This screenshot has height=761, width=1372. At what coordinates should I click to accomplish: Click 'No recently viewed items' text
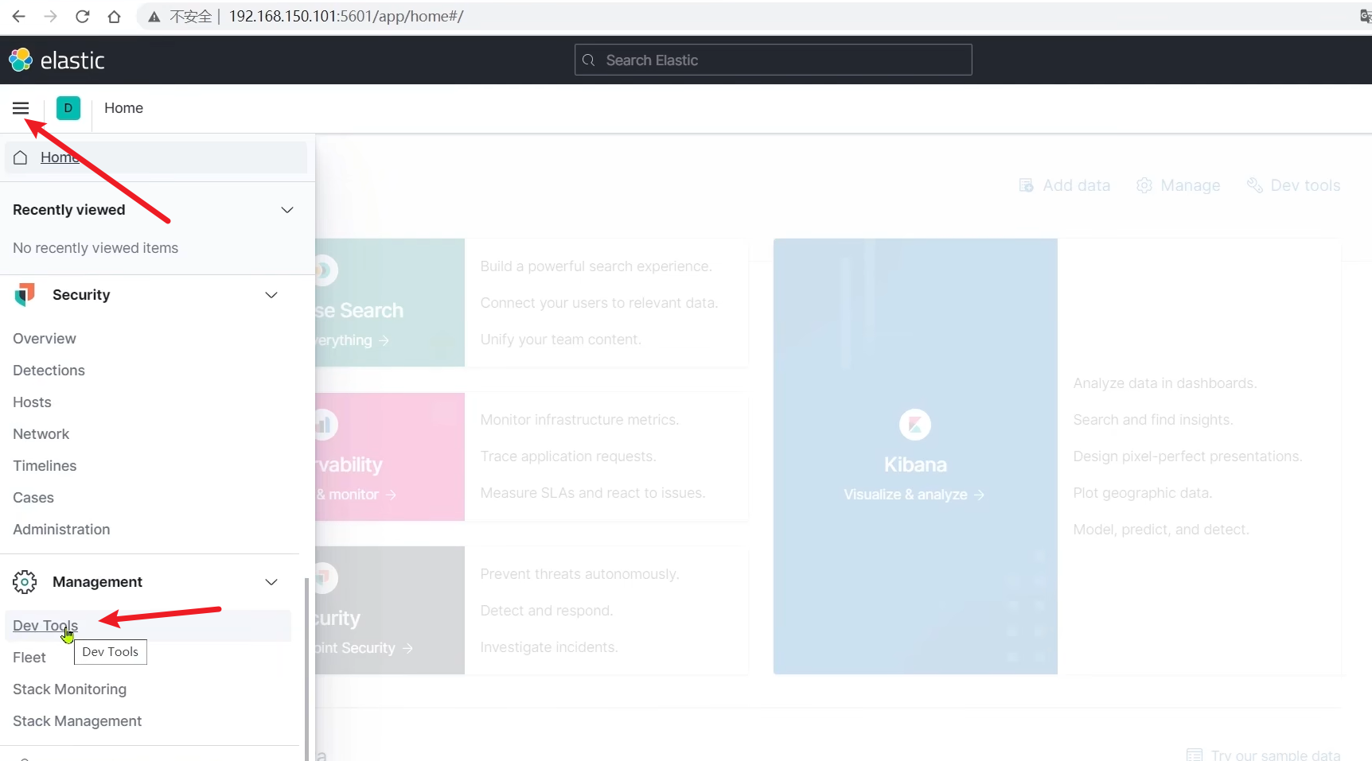pos(95,248)
